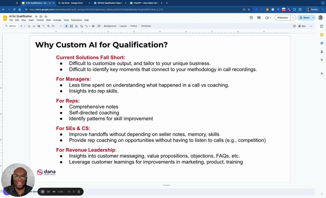The height and width of the screenshot is (198, 326).
Task: Start recording with Rec button
Action: (302, 26)
